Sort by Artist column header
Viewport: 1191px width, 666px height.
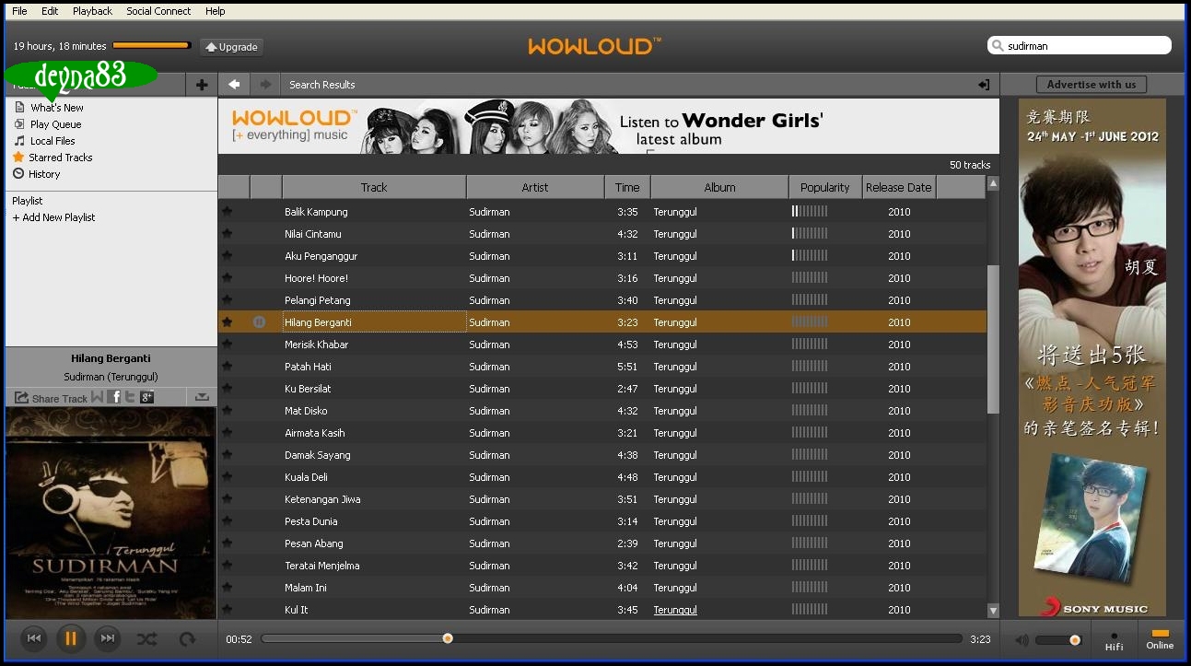pos(535,187)
